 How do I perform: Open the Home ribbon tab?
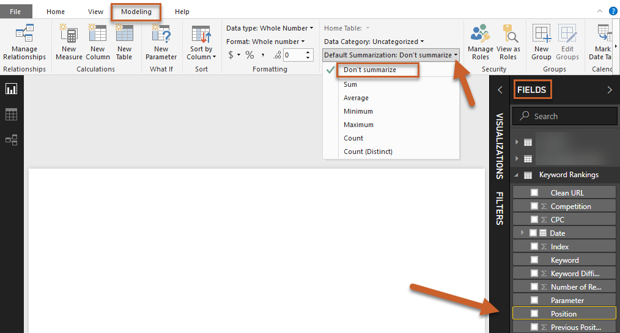[x=56, y=12]
